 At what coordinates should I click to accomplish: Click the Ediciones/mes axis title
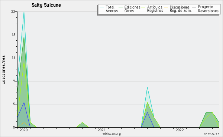[x=3, y=70]
